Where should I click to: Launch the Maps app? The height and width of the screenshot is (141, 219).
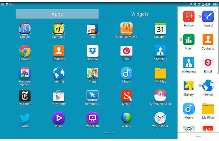[92, 73]
